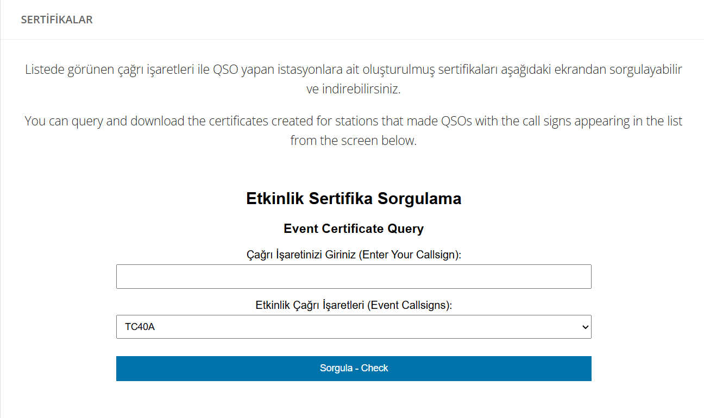Click the Enter Your Callsign label
The height and width of the screenshot is (418, 704).
click(x=410, y=255)
